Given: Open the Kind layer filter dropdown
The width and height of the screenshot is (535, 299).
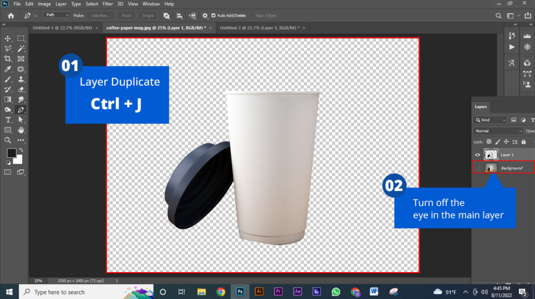Looking at the screenshot, I should 491,120.
